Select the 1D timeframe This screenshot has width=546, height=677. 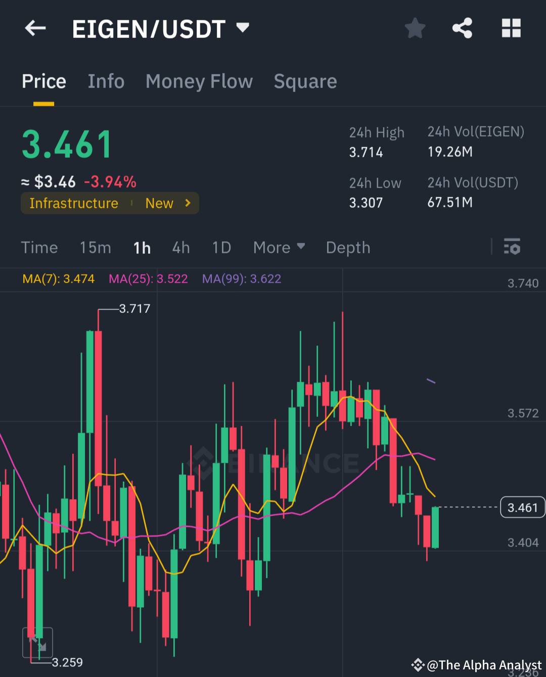point(221,247)
